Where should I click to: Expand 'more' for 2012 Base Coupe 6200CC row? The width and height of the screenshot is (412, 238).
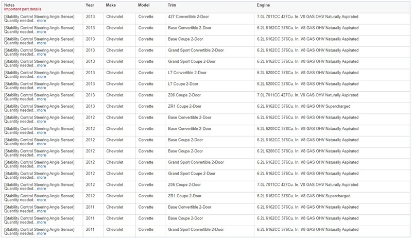point(41,155)
